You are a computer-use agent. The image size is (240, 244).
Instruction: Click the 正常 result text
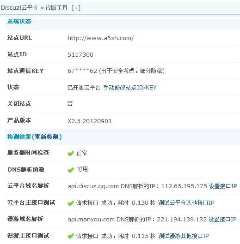[x=81, y=153]
